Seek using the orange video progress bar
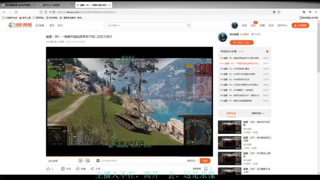Image resolution: width=320 pixels, height=180 pixels. [x=129, y=156]
